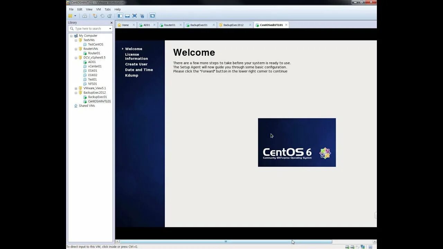
Task: Switch to the BackupExec01 tab
Action: pos(200,25)
